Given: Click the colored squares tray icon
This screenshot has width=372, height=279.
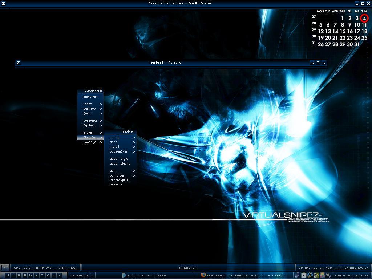Looking at the screenshot, I should coord(322,275).
